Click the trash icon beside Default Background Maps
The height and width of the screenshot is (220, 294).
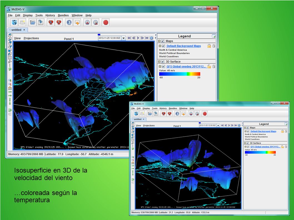point(214,46)
